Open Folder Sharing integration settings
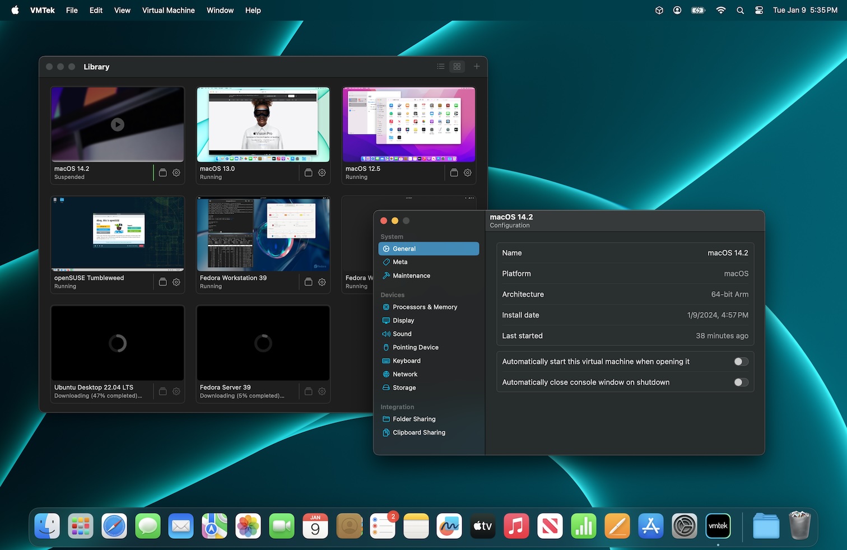The width and height of the screenshot is (847, 550). [429, 419]
